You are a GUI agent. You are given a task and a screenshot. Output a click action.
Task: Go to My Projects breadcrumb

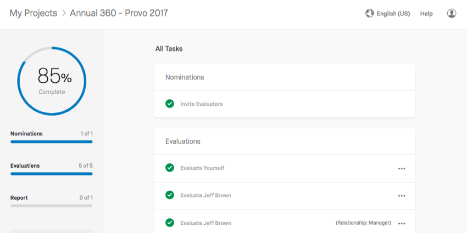pyautogui.click(x=34, y=13)
